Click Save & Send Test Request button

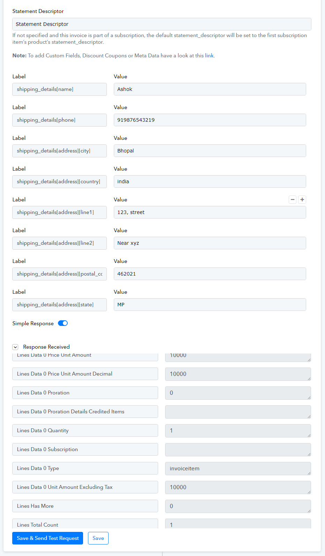click(47, 538)
